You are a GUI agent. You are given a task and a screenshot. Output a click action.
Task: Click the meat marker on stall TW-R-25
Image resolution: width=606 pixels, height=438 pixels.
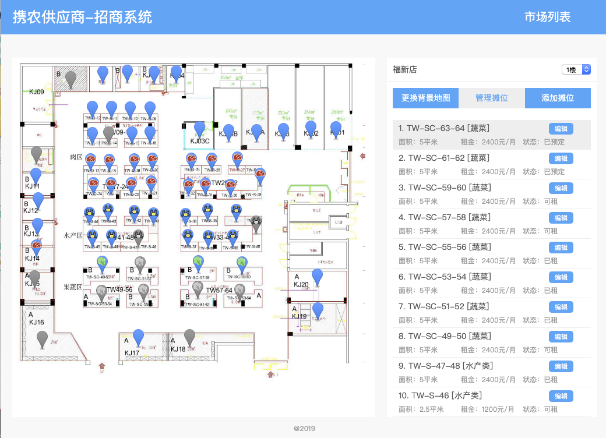tap(191, 158)
